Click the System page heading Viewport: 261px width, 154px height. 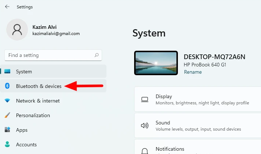(149, 33)
